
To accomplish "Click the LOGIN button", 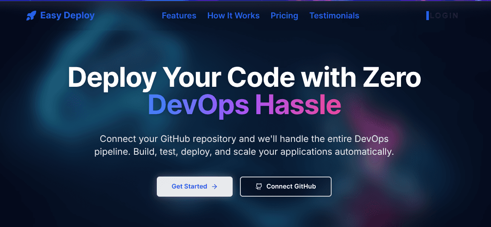I will (442, 16).
